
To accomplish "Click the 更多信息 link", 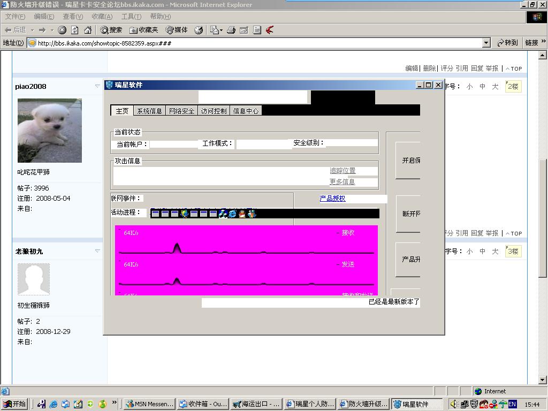I will 342,182.
